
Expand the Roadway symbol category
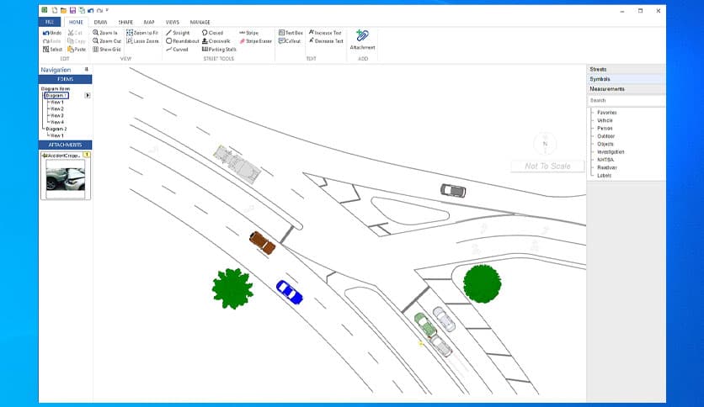(607, 167)
